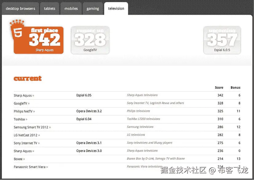Click 'Sony Internet TV, Logitech Revue and others' text

point(156,103)
